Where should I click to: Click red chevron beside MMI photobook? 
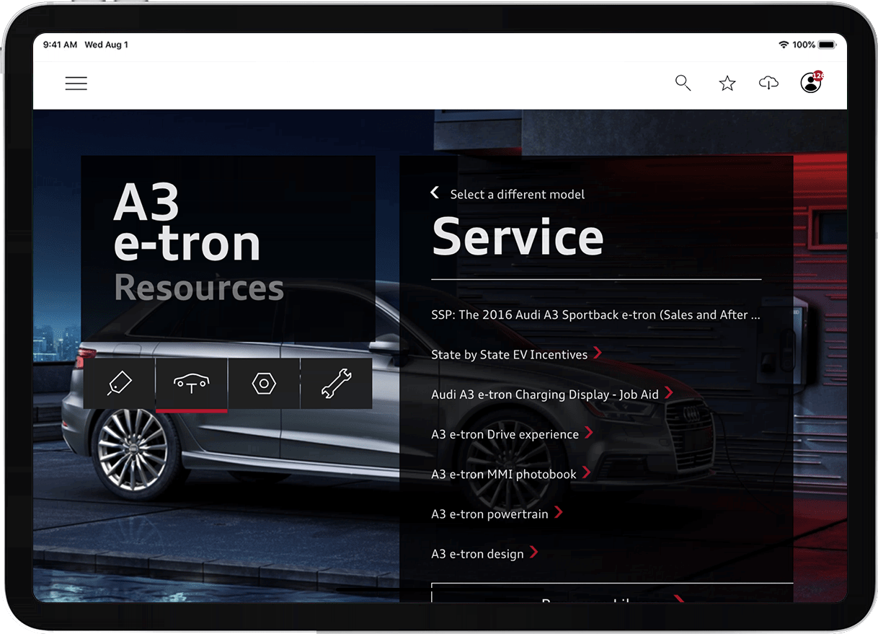point(586,472)
